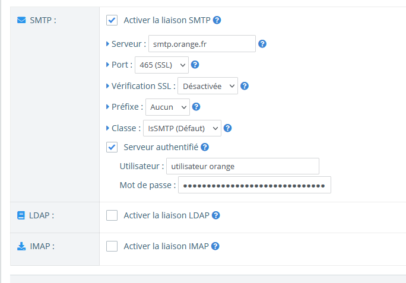Enable the IMAP liaison checkbox
Image resolution: width=406 pixels, height=283 pixels.
pos(112,246)
